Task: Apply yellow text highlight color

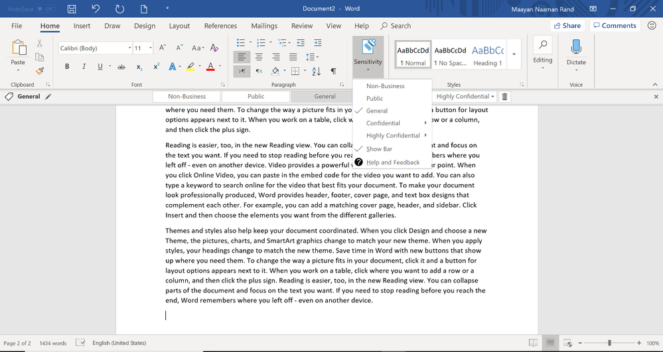Action: pos(190,67)
